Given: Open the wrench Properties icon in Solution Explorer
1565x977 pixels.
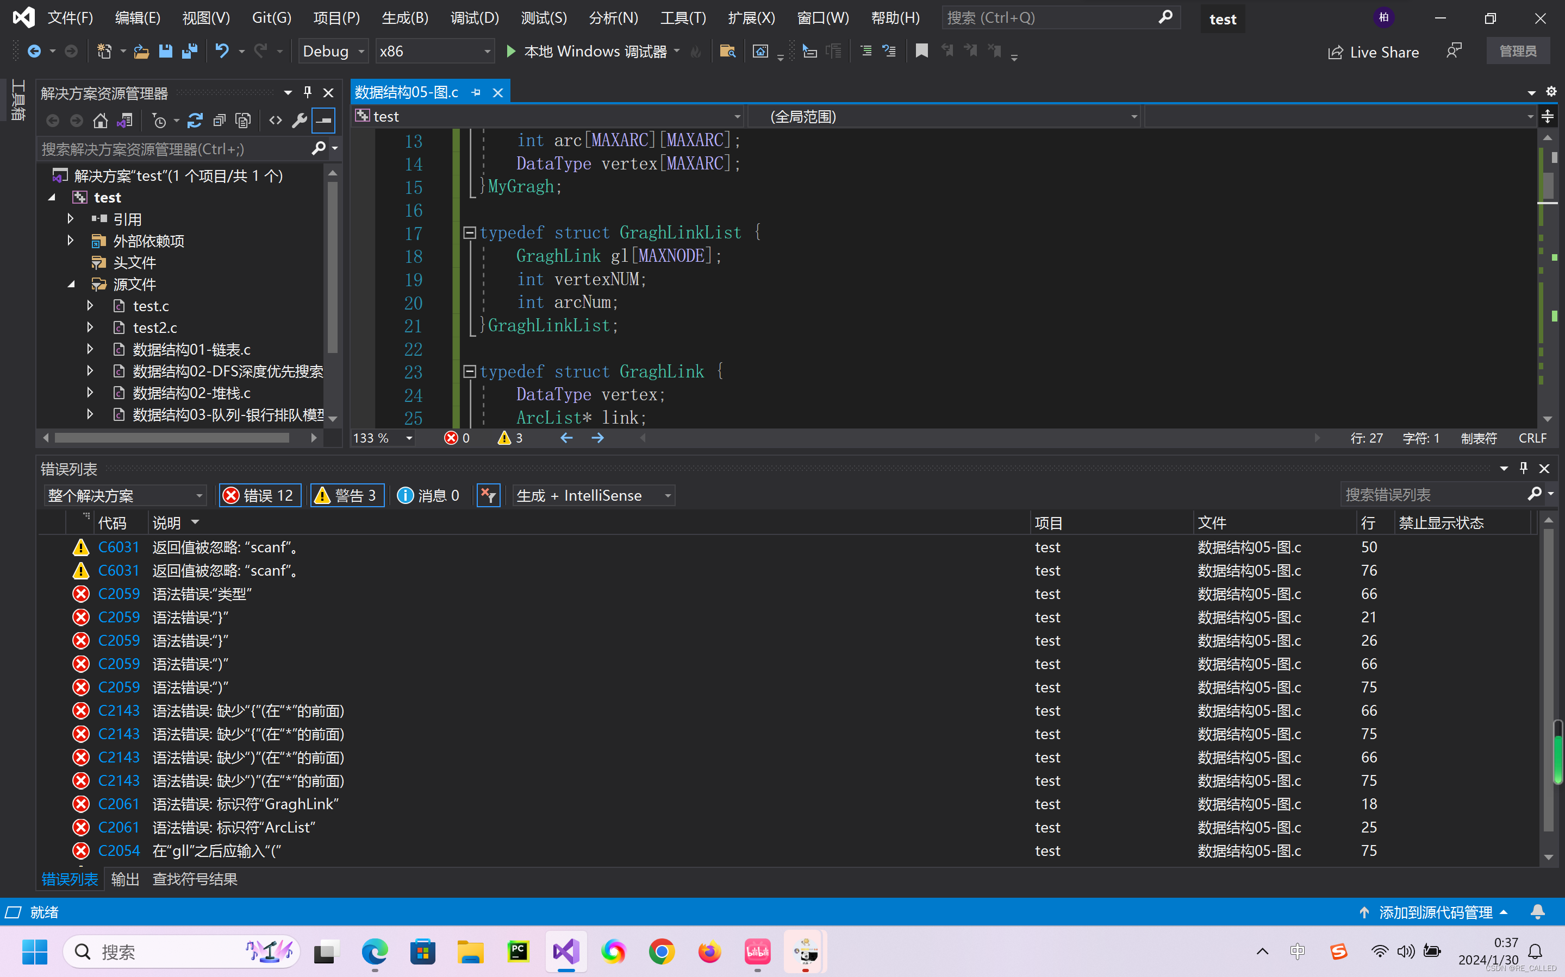Looking at the screenshot, I should point(299,121).
